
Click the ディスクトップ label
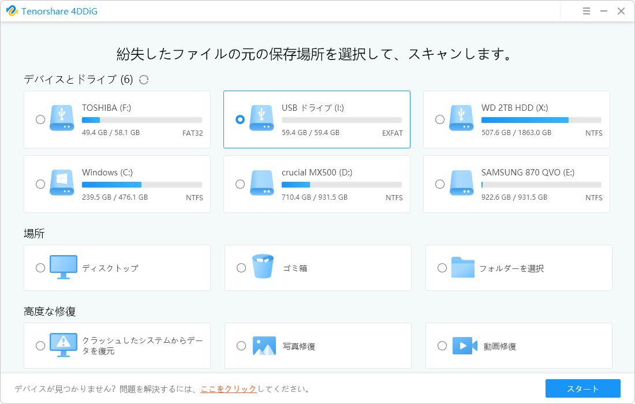point(110,268)
